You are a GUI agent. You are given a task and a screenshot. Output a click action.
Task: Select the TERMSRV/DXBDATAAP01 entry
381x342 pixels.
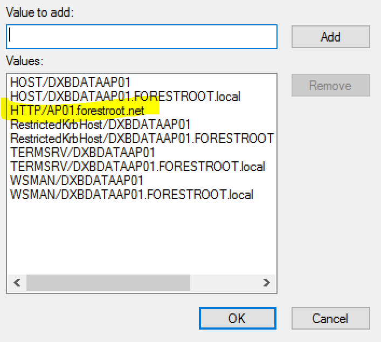pos(82,153)
